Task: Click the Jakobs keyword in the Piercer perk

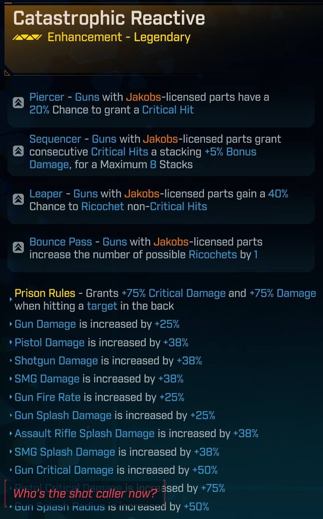Action: coord(143,97)
